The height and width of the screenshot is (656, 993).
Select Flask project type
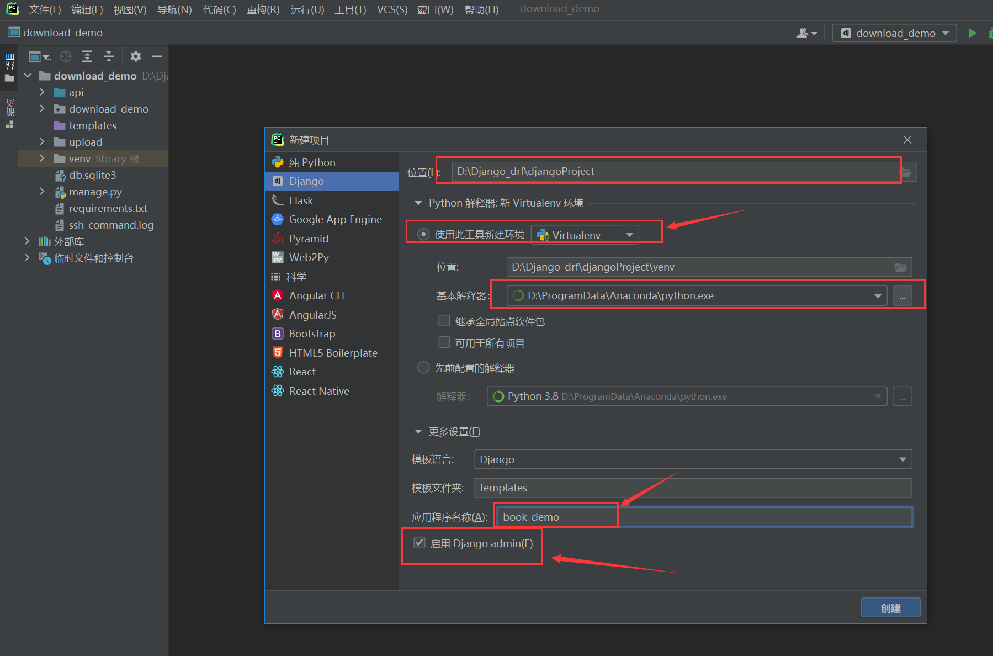pos(332,200)
